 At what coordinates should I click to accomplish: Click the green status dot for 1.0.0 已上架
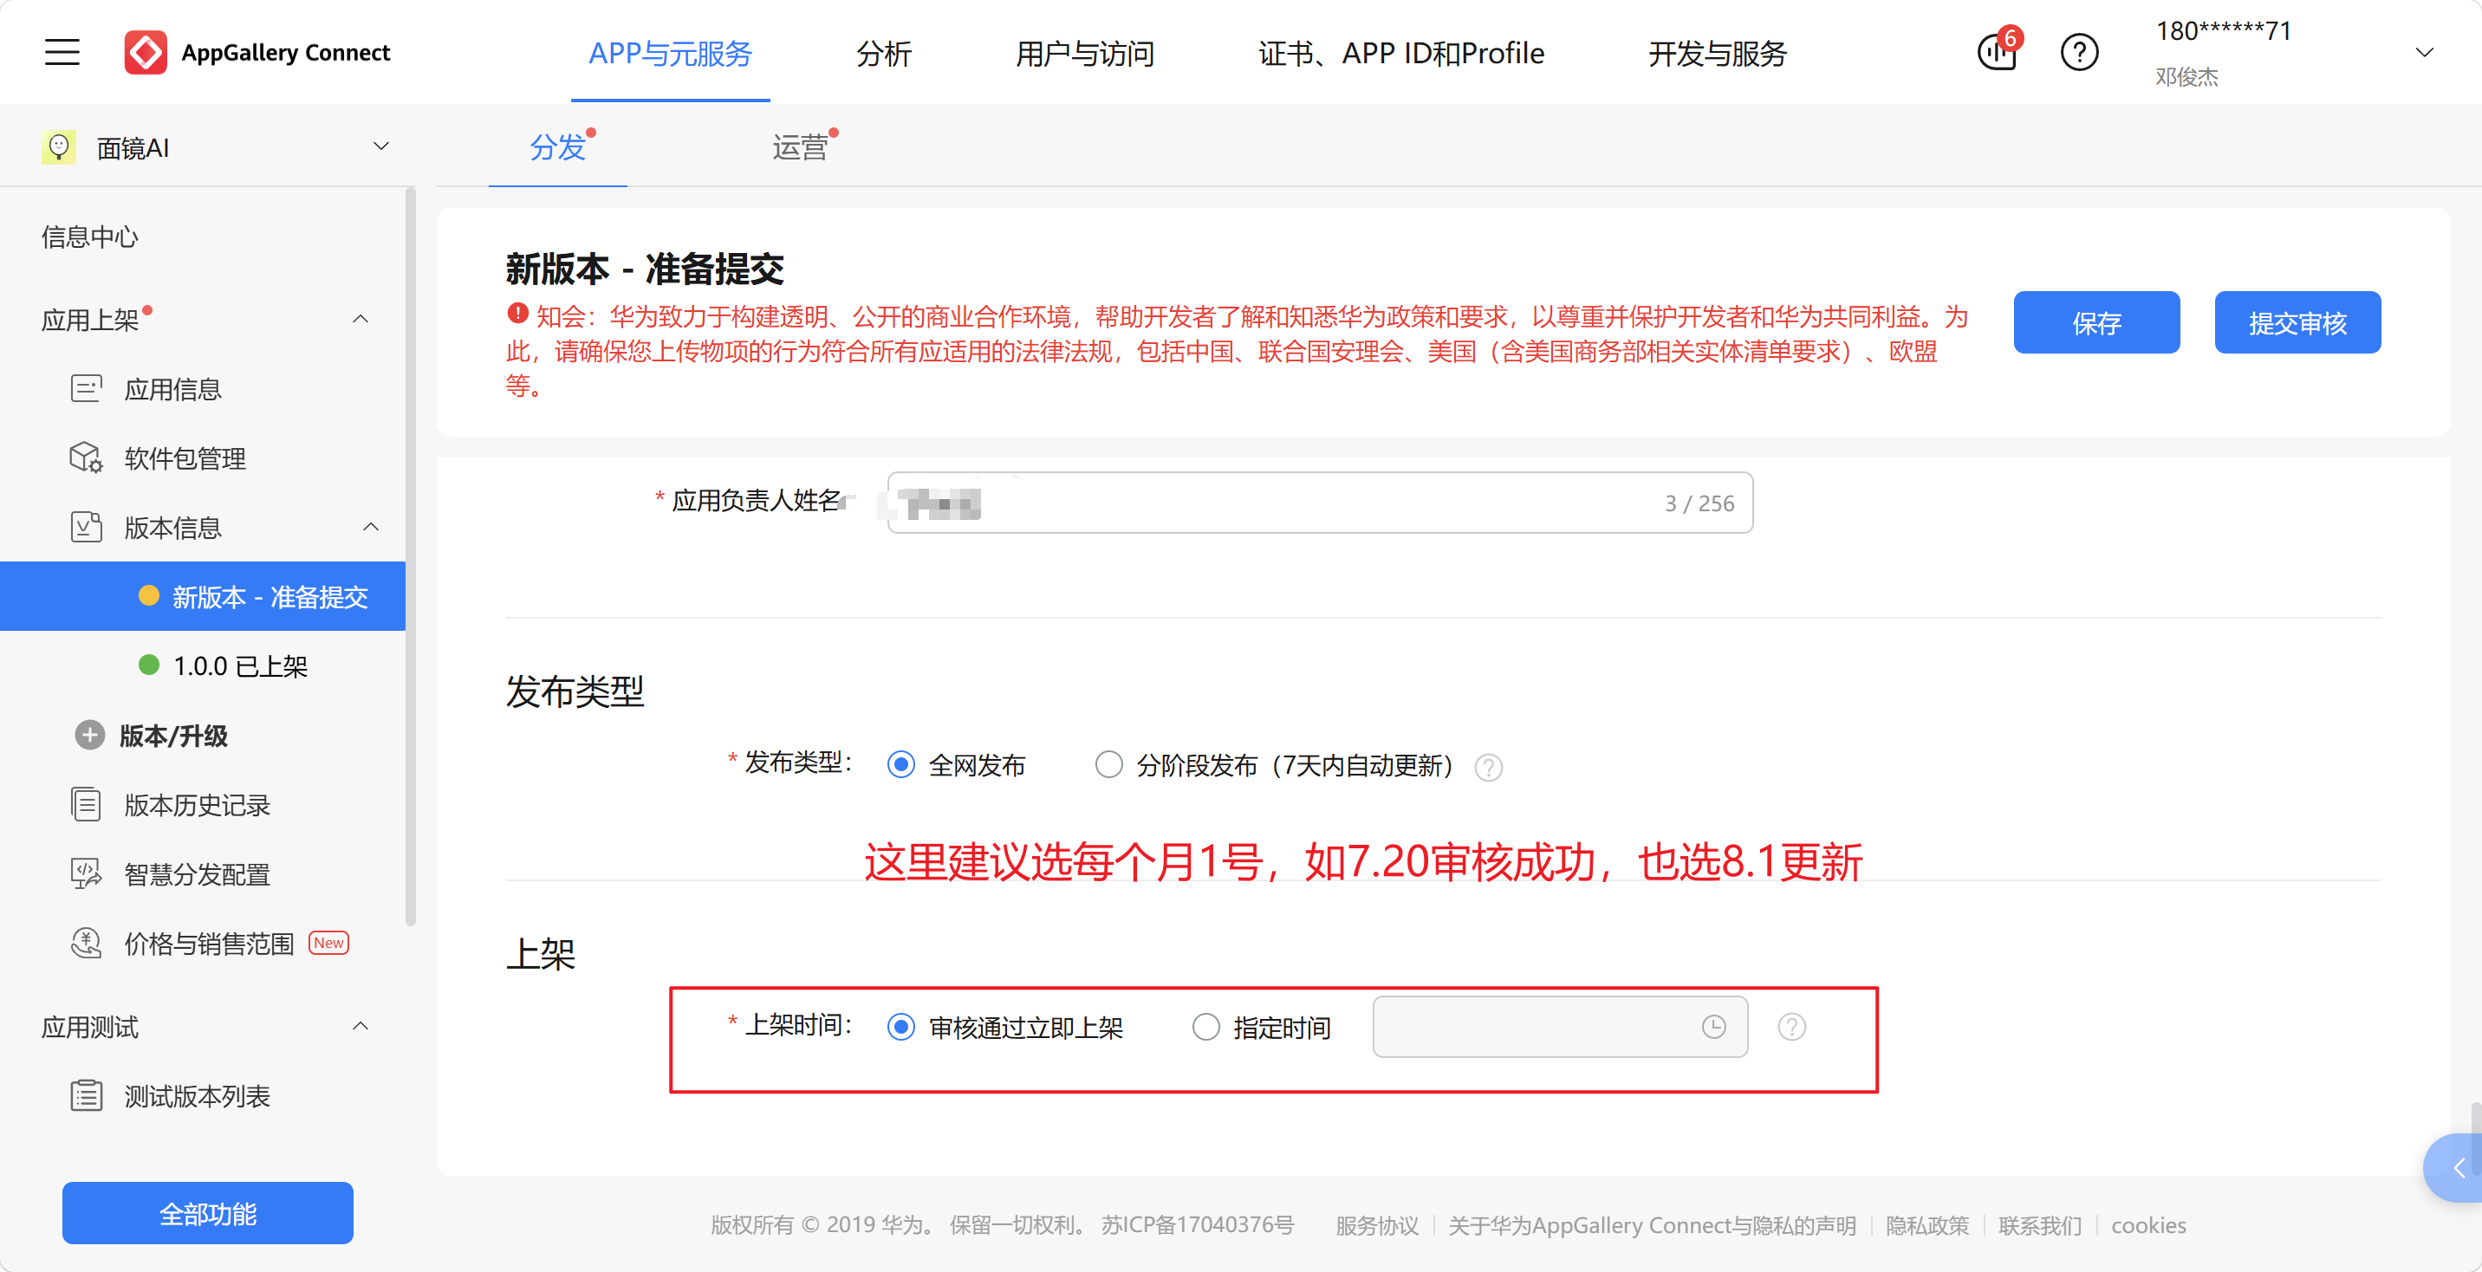pos(148,665)
